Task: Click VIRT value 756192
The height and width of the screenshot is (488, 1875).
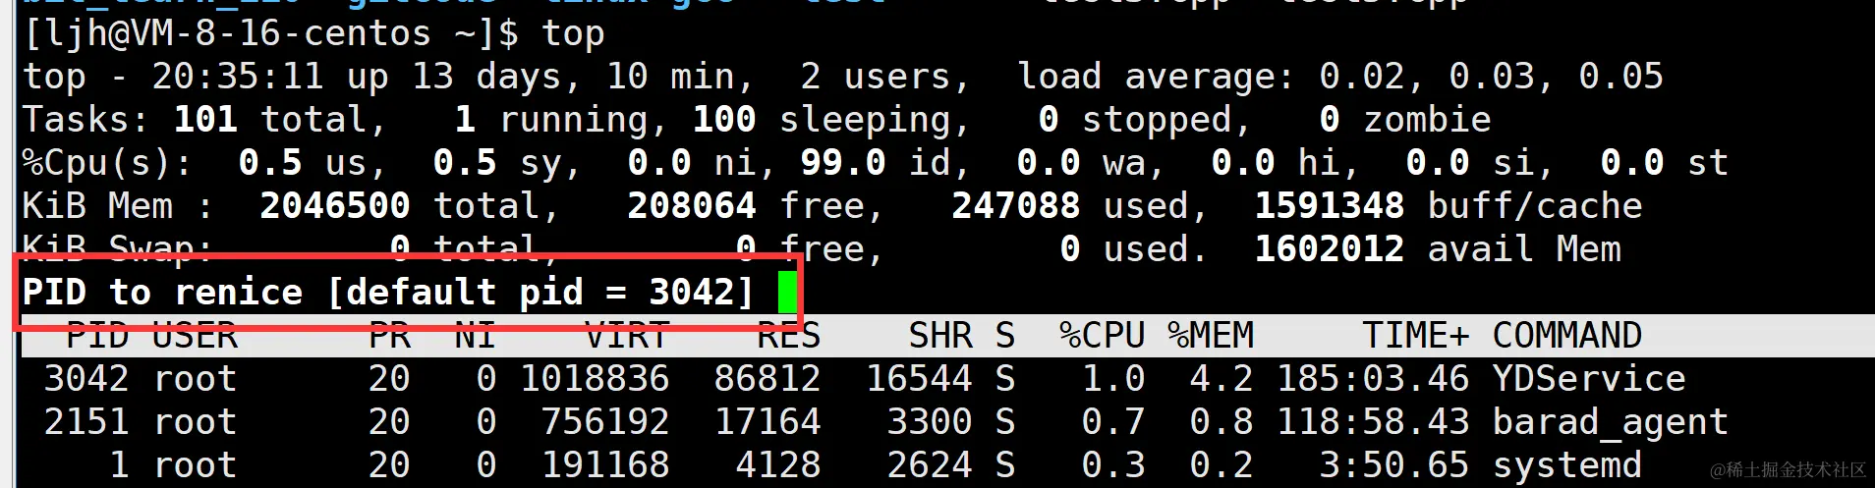Action: pos(605,422)
